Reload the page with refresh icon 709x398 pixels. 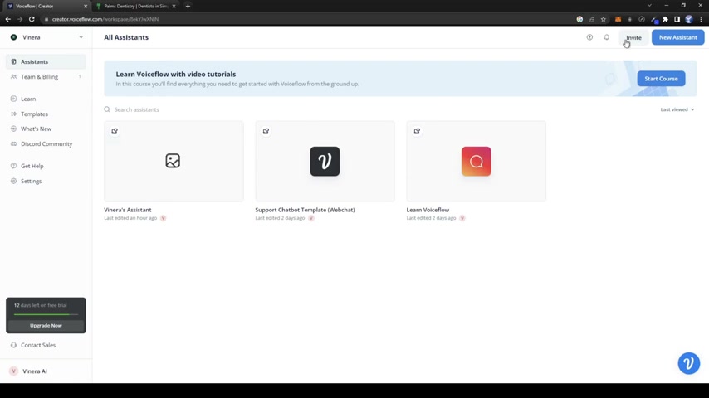(x=32, y=19)
